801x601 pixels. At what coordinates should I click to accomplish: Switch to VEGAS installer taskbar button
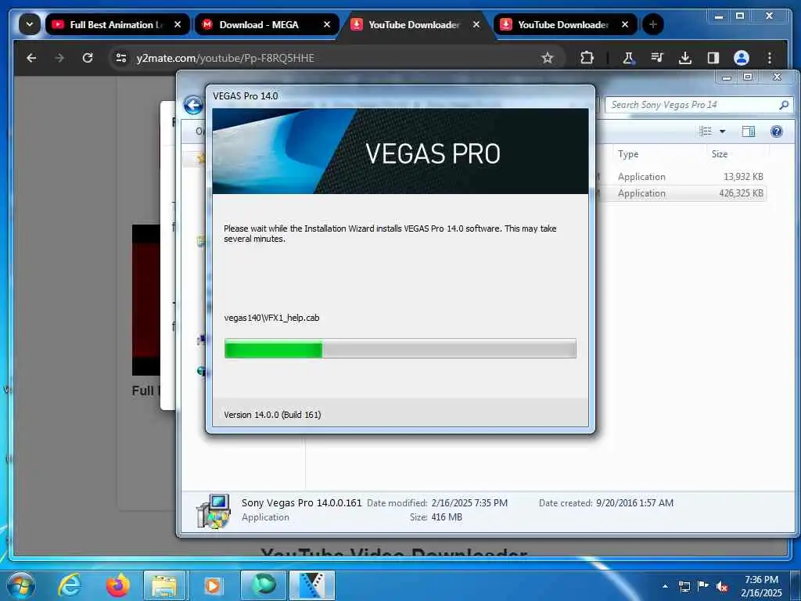[x=311, y=585]
